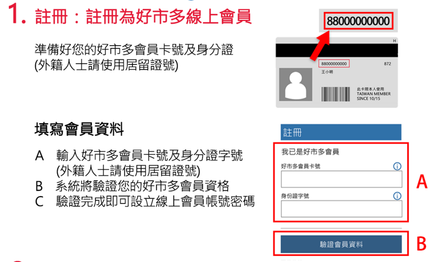Click the info icon beside 好市多會員卡號
Viewport: 436px width, 262px height.
click(x=397, y=166)
